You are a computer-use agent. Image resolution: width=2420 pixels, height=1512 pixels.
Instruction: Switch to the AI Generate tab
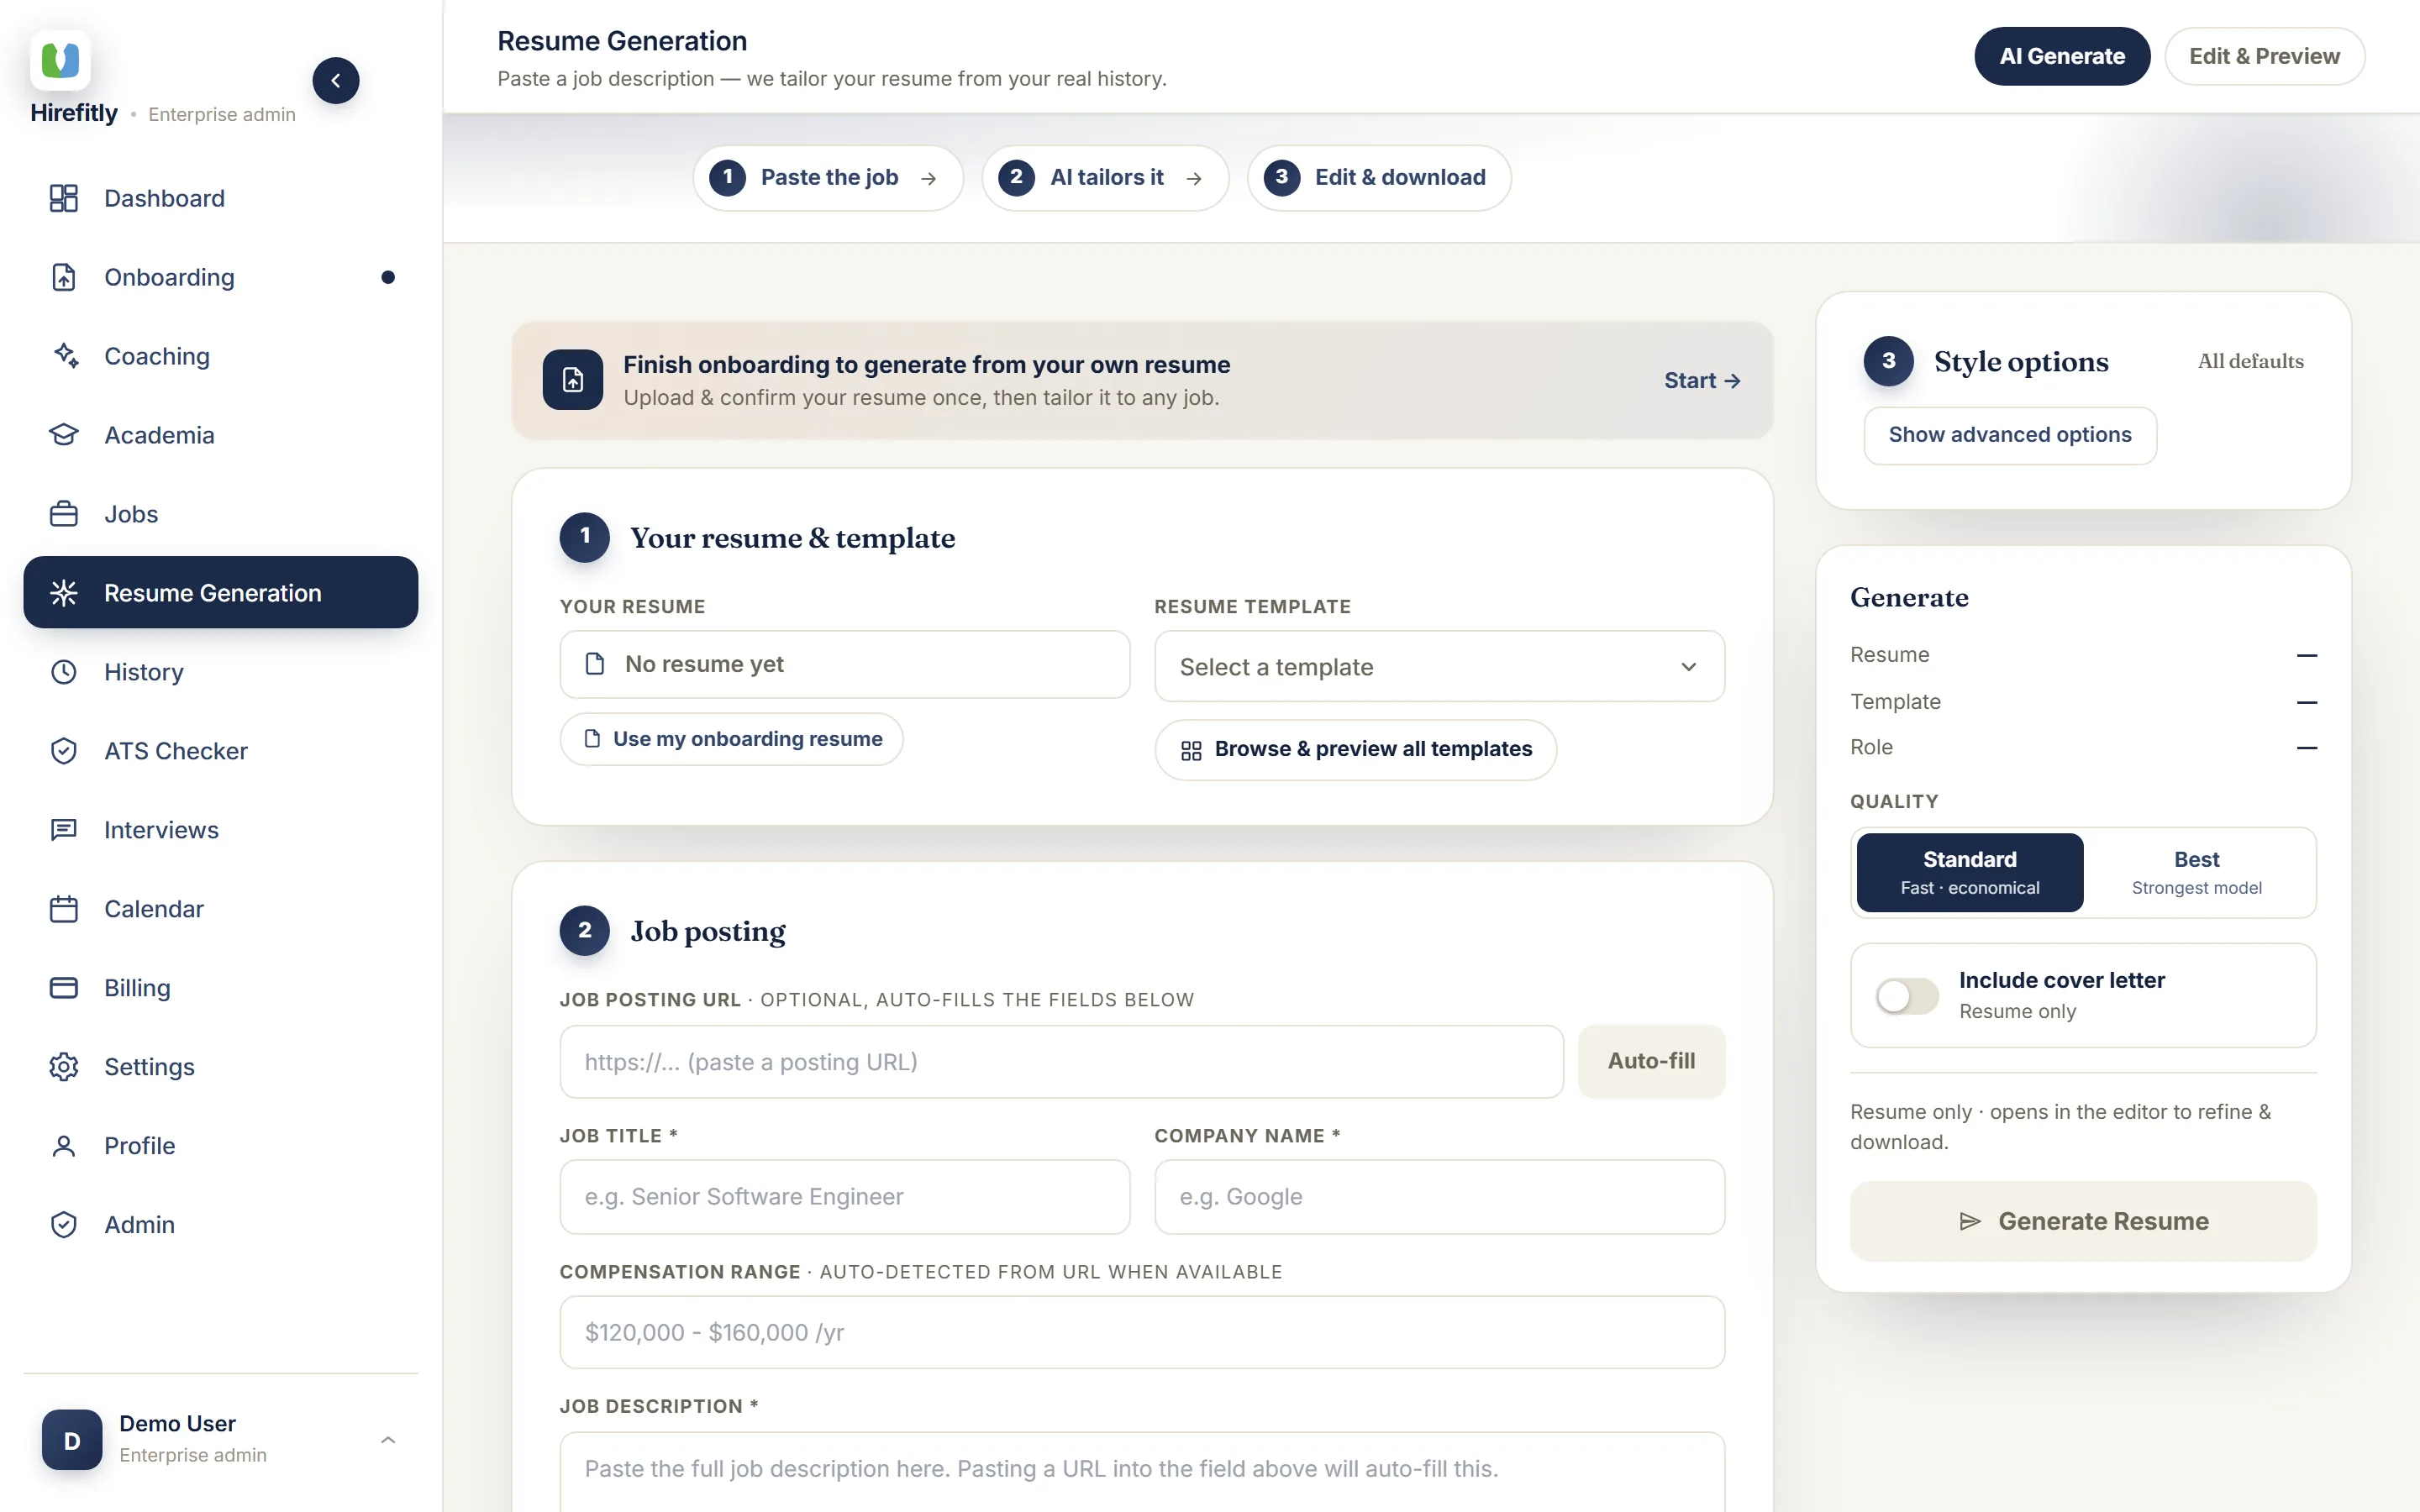(2062, 56)
